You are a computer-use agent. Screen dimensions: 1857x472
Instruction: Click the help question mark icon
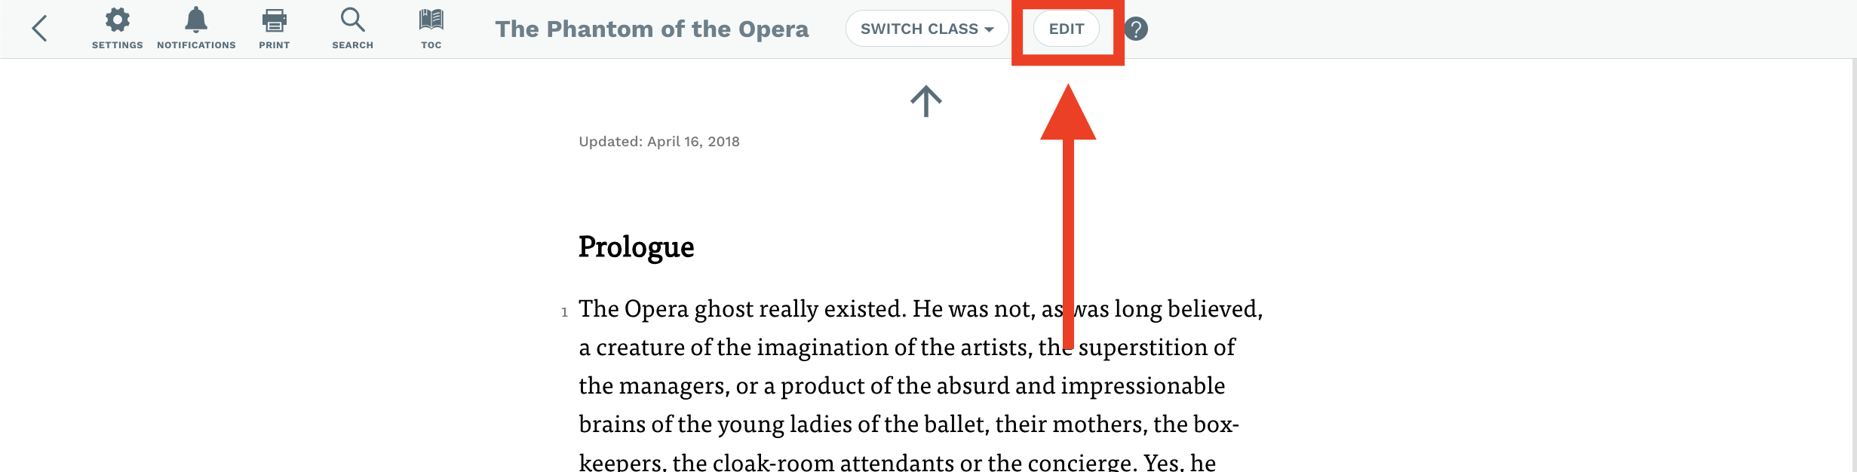click(1136, 29)
